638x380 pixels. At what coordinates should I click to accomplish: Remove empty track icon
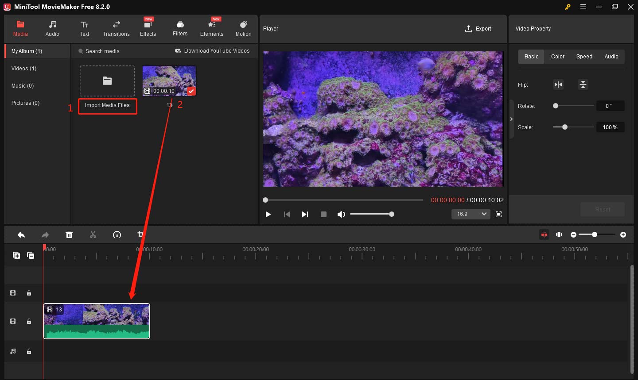[x=31, y=255]
